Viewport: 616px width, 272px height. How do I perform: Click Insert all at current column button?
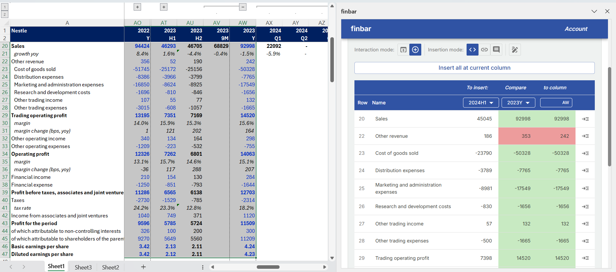point(474,68)
